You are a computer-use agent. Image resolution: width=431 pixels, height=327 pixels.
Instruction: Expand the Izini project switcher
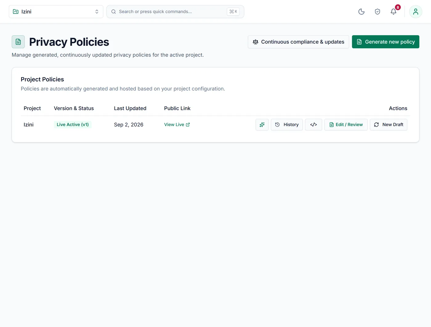(x=56, y=12)
